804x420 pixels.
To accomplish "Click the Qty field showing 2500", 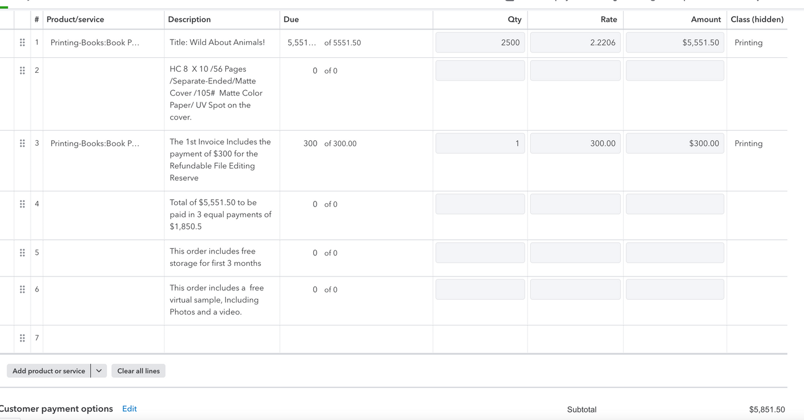I will tap(480, 43).
